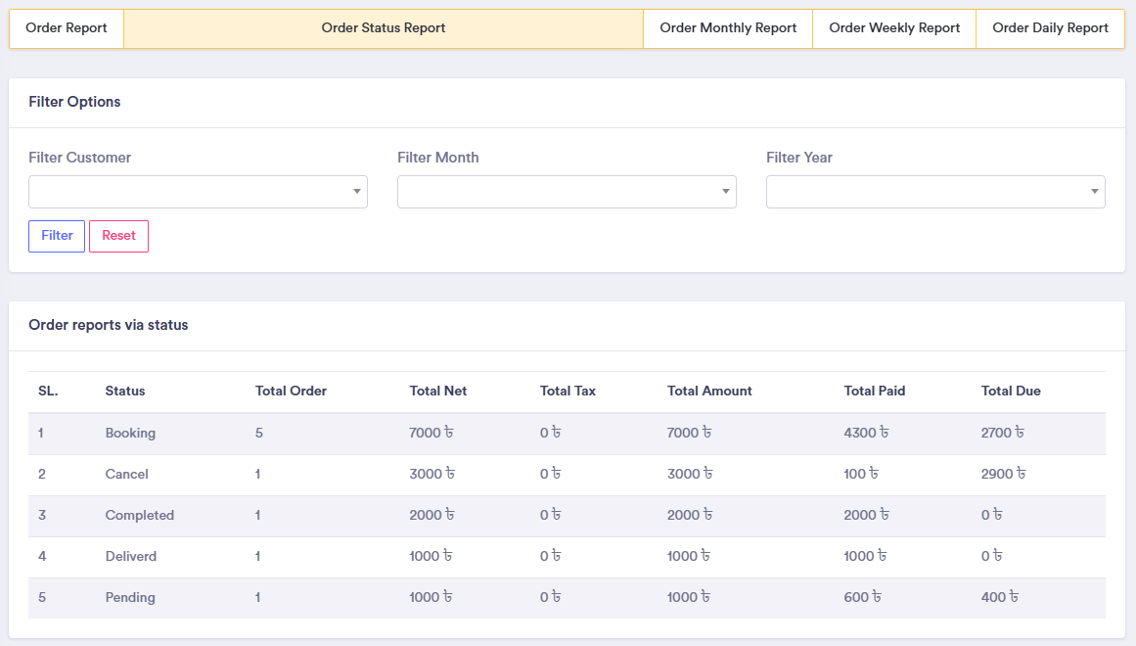Click the Total Amount column header

point(709,392)
